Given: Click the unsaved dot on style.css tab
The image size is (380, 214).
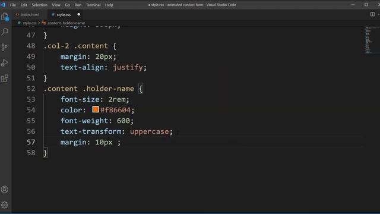Looking at the screenshot, I should pyautogui.click(x=78, y=14).
